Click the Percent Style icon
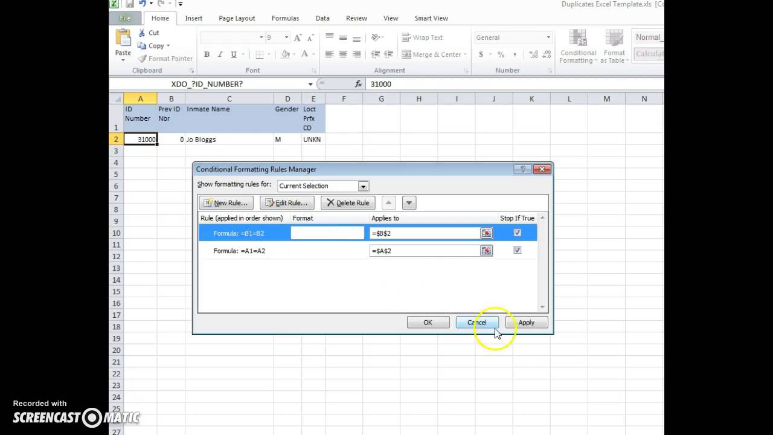This screenshot has height=435, width=773. click(x=501, y=54)
